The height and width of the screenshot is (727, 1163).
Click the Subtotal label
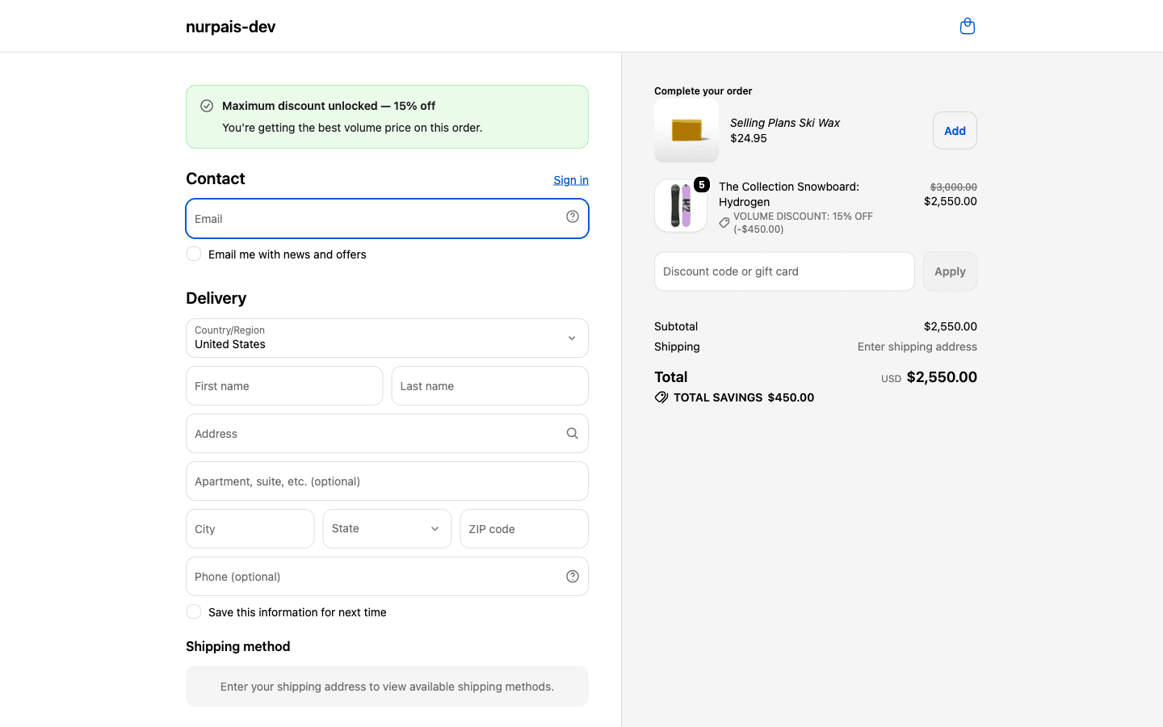[676, 326]
